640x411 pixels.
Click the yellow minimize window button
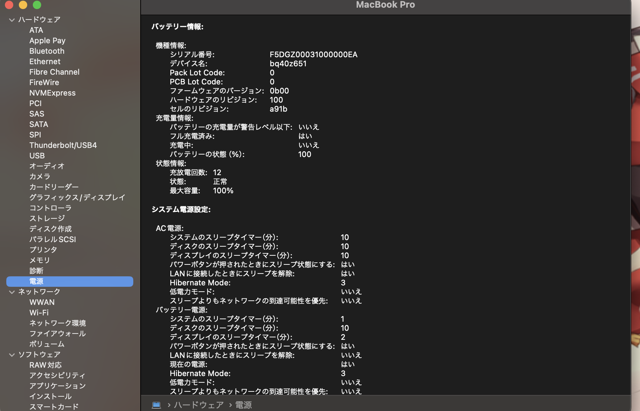click(x=23, y=5)
